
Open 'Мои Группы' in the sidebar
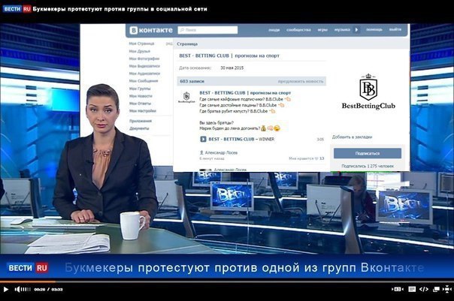tap(140, 89)
